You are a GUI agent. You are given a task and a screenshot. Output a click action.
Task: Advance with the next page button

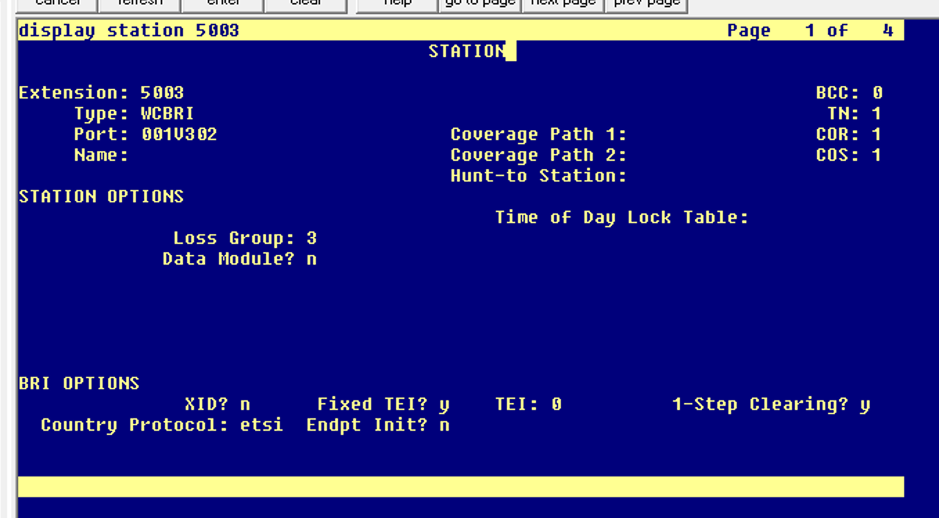point(562,3)
